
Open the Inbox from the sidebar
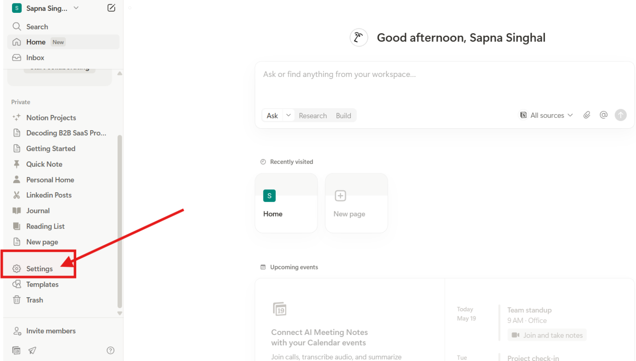(35, 57)
